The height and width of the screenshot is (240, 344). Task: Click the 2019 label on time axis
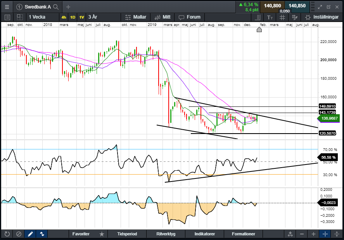pos(152,24)
